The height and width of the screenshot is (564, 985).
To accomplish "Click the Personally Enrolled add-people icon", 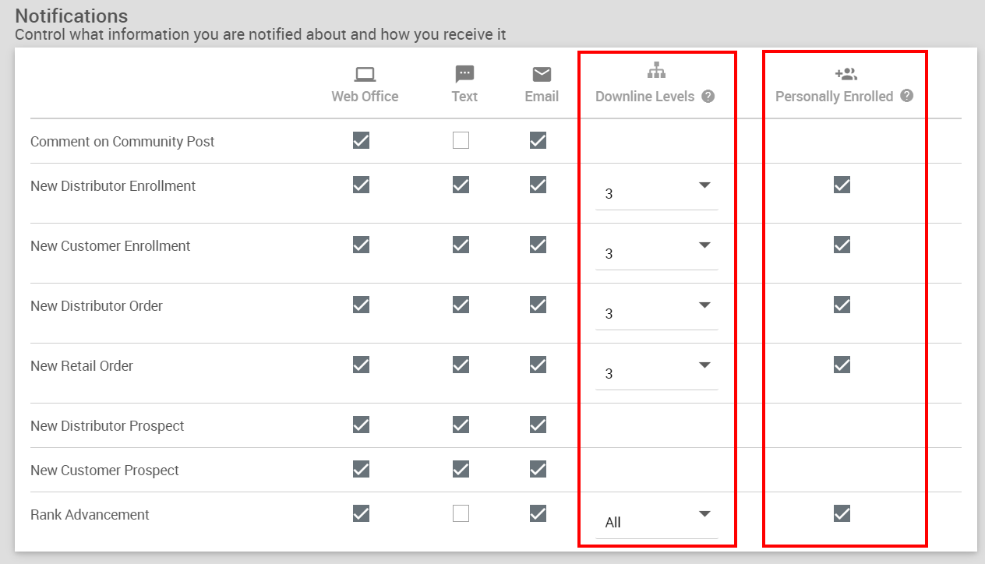I will (x=846, y=74).
